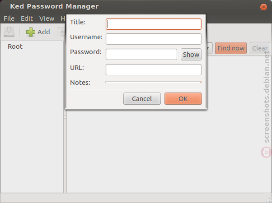Close the Ked Password Manager window

click(x=263, y=7)
